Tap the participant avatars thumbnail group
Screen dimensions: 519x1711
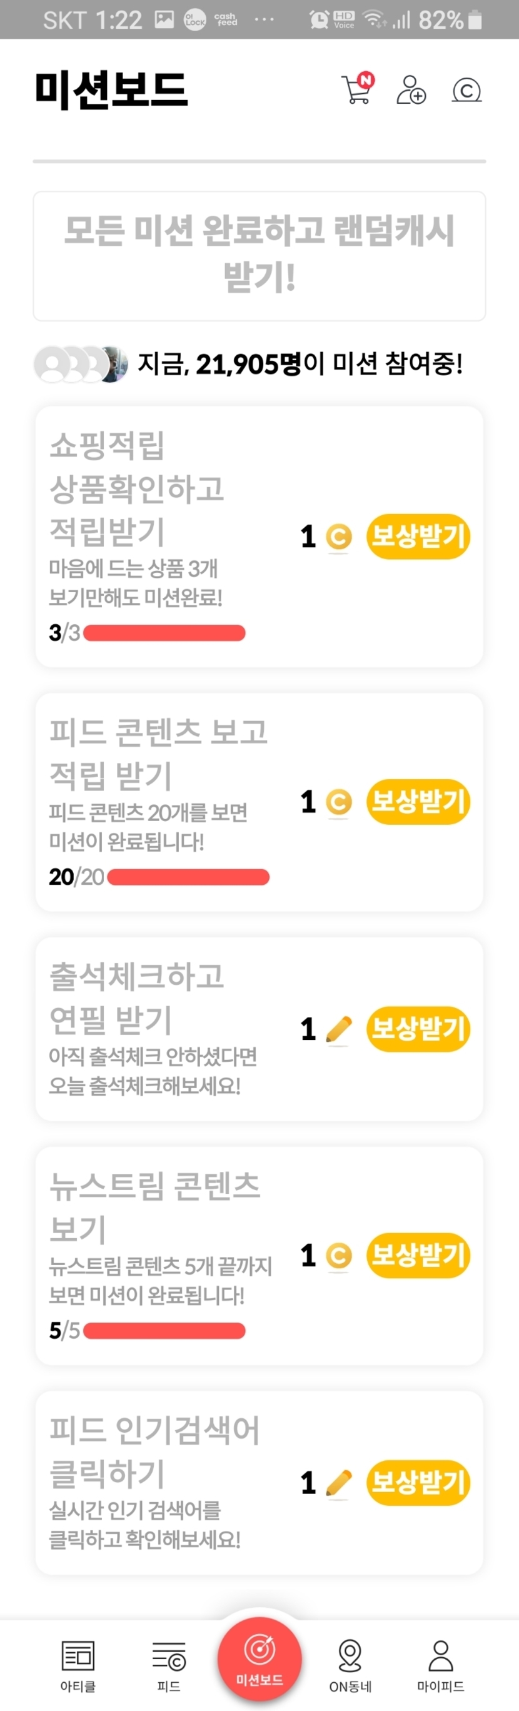(x=81, y=364)
